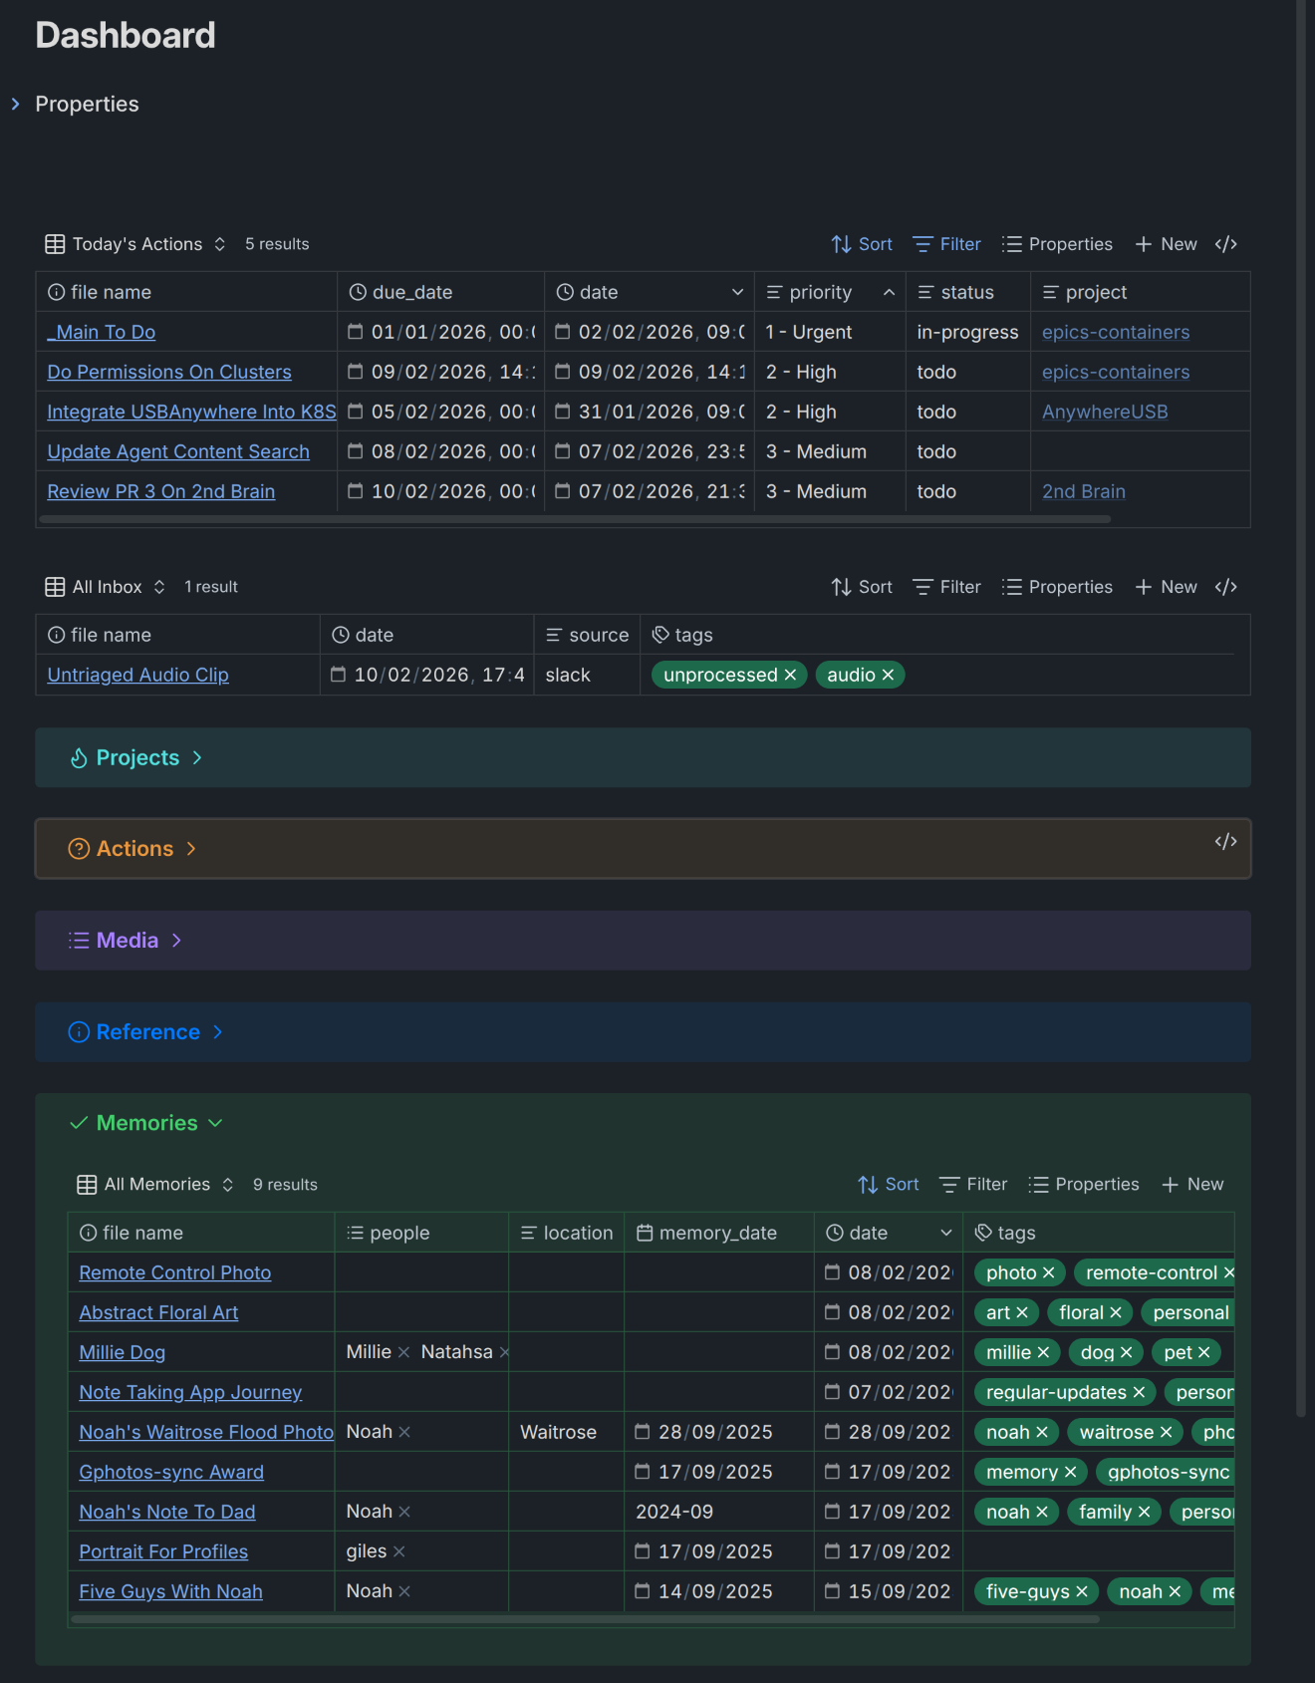
Task: Expand the Media callout
Action: point(176,940)
